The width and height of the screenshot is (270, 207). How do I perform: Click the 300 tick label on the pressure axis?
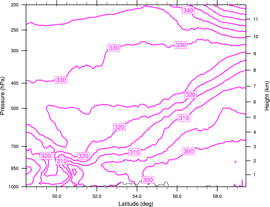pos(15,51)
